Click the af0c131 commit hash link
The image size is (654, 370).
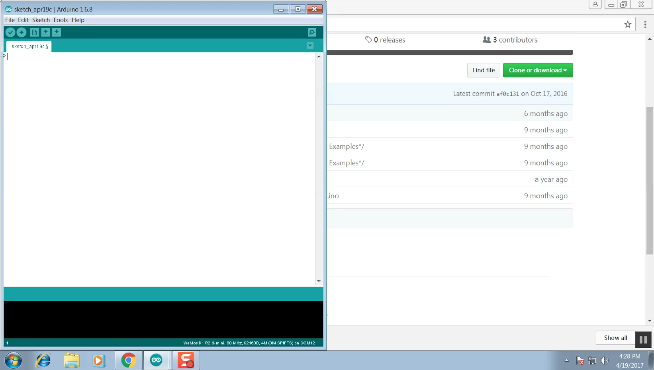tap(508, 94)
